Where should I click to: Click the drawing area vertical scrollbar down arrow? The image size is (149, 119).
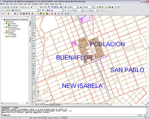point(148,103)
